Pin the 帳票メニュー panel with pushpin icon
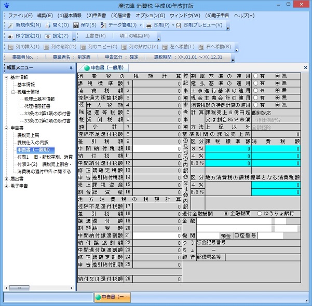The height and width of the screenshot is (306, 312). click(71, 68)
